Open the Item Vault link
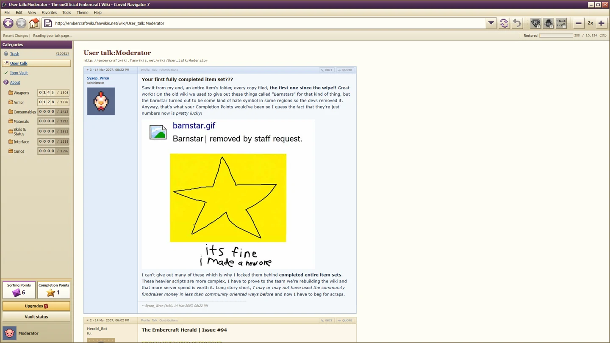This screenshot has height=343, width=610. 19,73
